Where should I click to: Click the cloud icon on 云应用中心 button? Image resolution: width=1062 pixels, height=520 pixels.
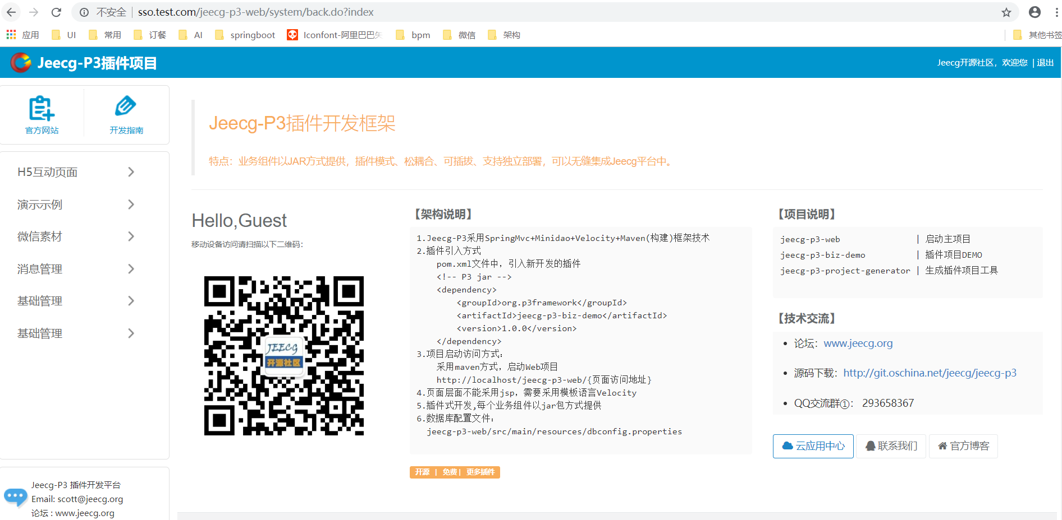point(787,445)
